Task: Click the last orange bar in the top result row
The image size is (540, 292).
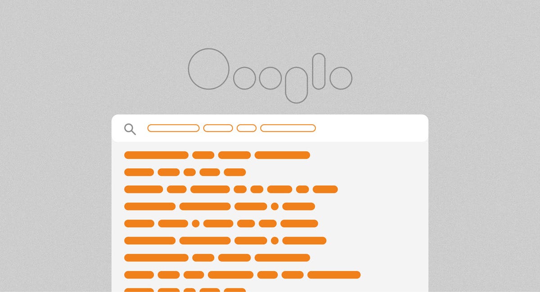Action: pyautogui.click(x=282, y=155)
